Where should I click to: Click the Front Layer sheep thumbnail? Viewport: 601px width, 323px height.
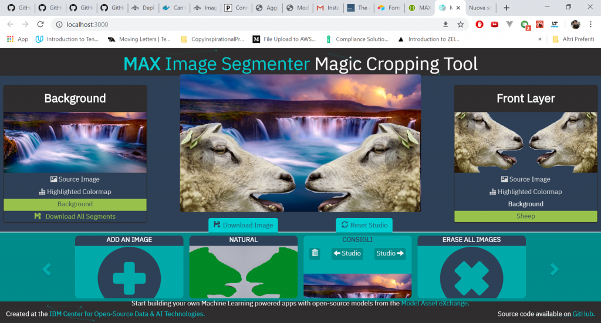(x=526, y=142)
